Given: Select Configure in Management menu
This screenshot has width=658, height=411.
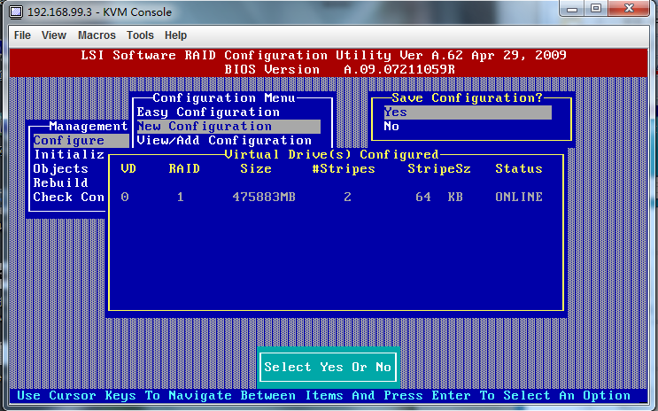Looking at the screenshot, I should (81, 141).
